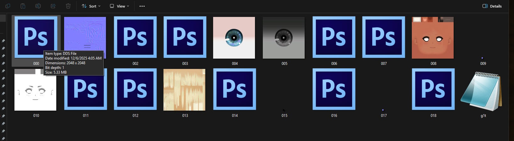Open the View dropdown menu
Image resolution: width=514 pixels, height=141 pixels.
pos(119,6)
